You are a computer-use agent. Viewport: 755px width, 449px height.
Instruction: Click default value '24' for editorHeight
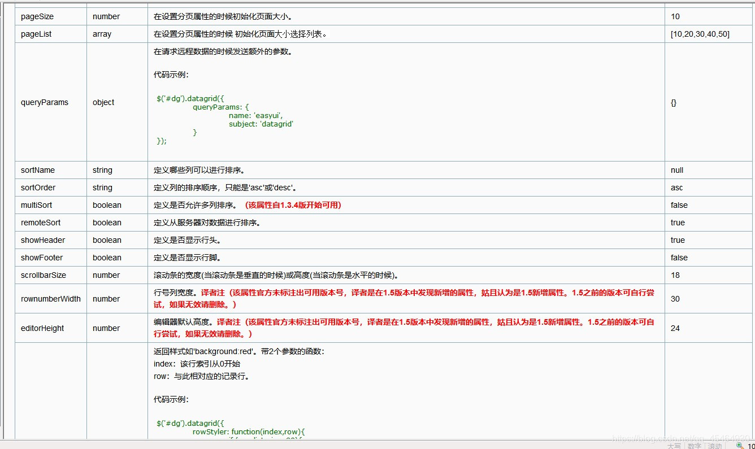coord(675,328)
